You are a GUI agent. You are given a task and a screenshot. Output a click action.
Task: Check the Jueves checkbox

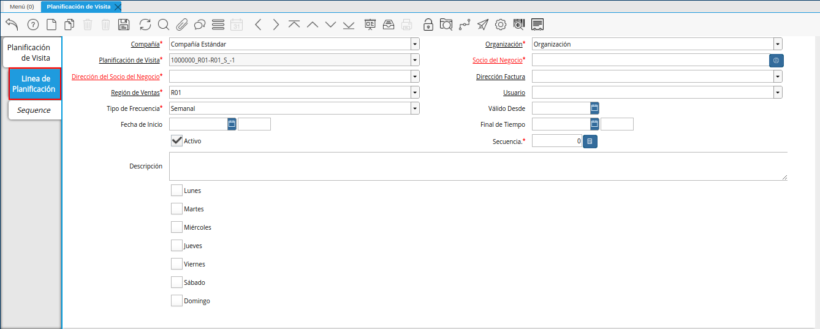[x=177, y=245]
